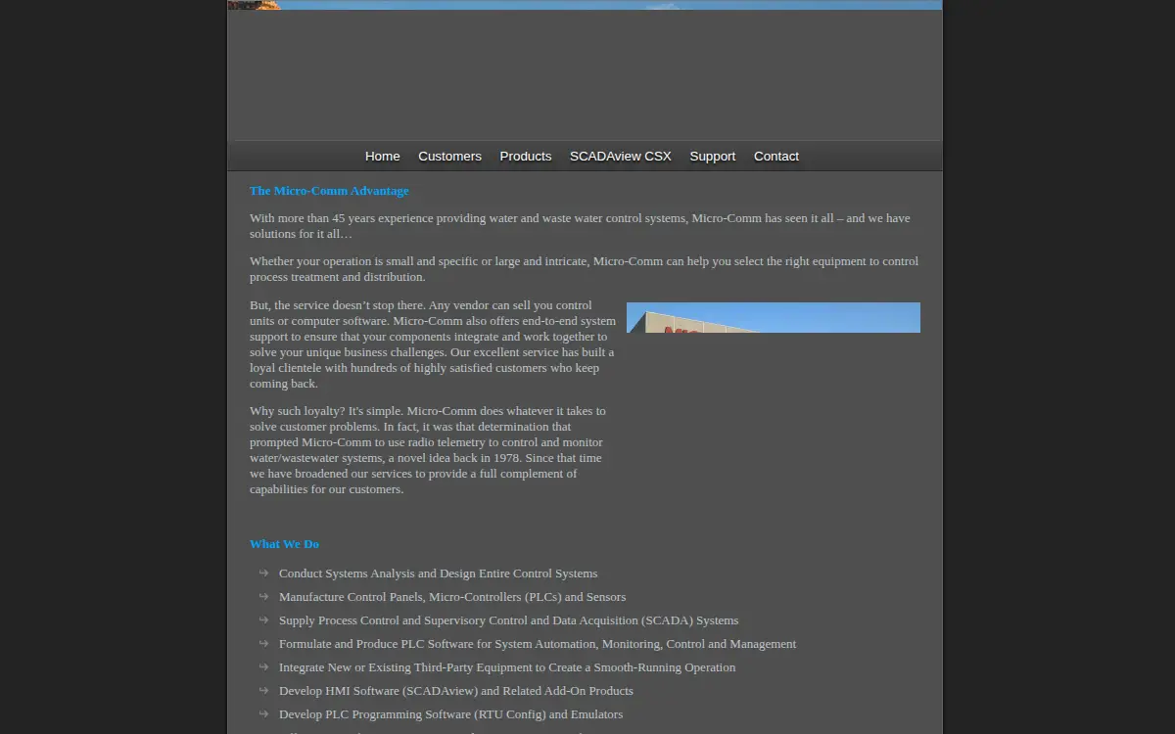Click the paragraph starting 'Whether your operation is small'

click(x=584, y=269)
